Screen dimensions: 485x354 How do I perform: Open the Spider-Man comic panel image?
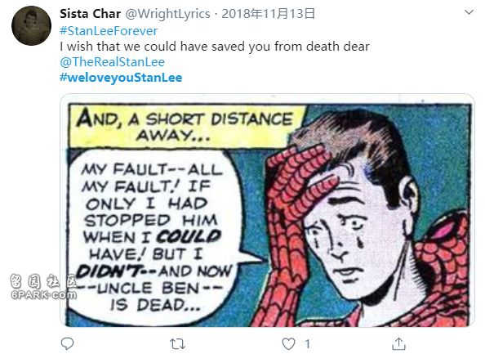pyautogui.click(x=267, y=210)
